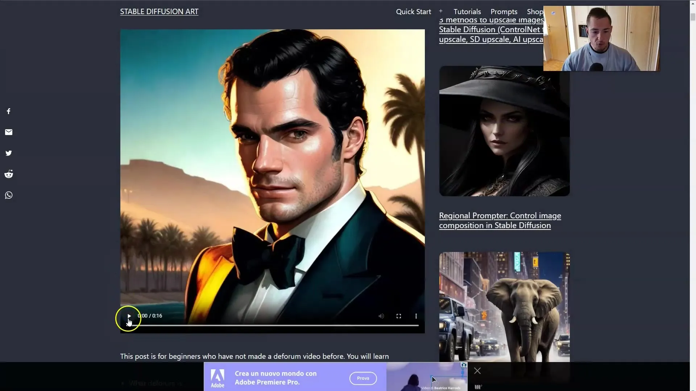Go to Stable Diffusion Art homepage

click(159, 12)
